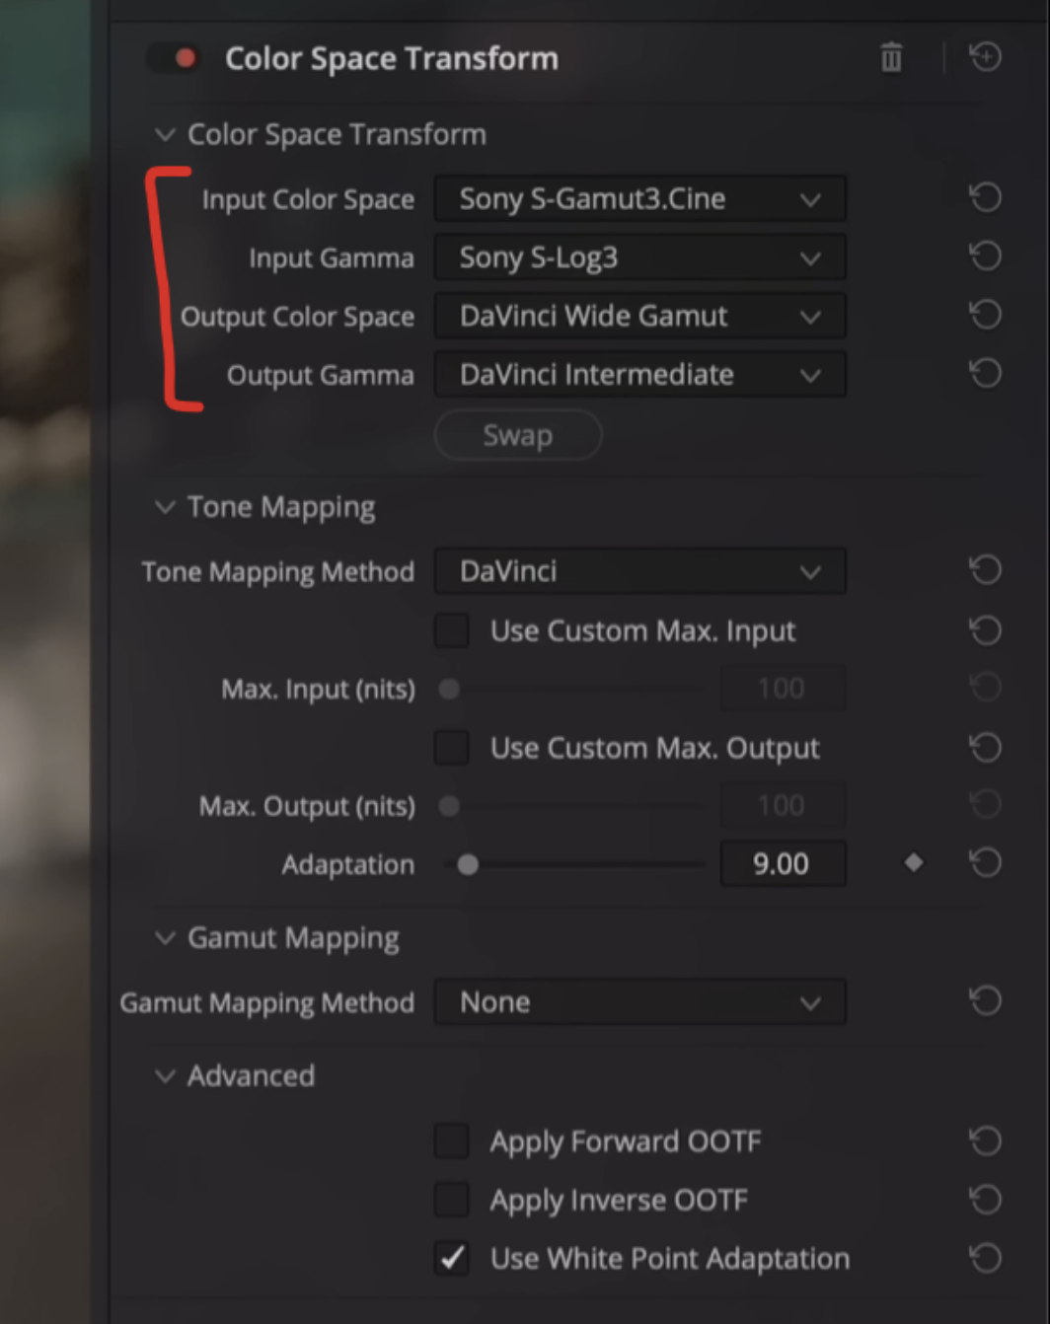Click the Adaptation value field showing 9.00
This screenshot has width=1050, height=1324.
pyautogui.click(x=783, y=863)
